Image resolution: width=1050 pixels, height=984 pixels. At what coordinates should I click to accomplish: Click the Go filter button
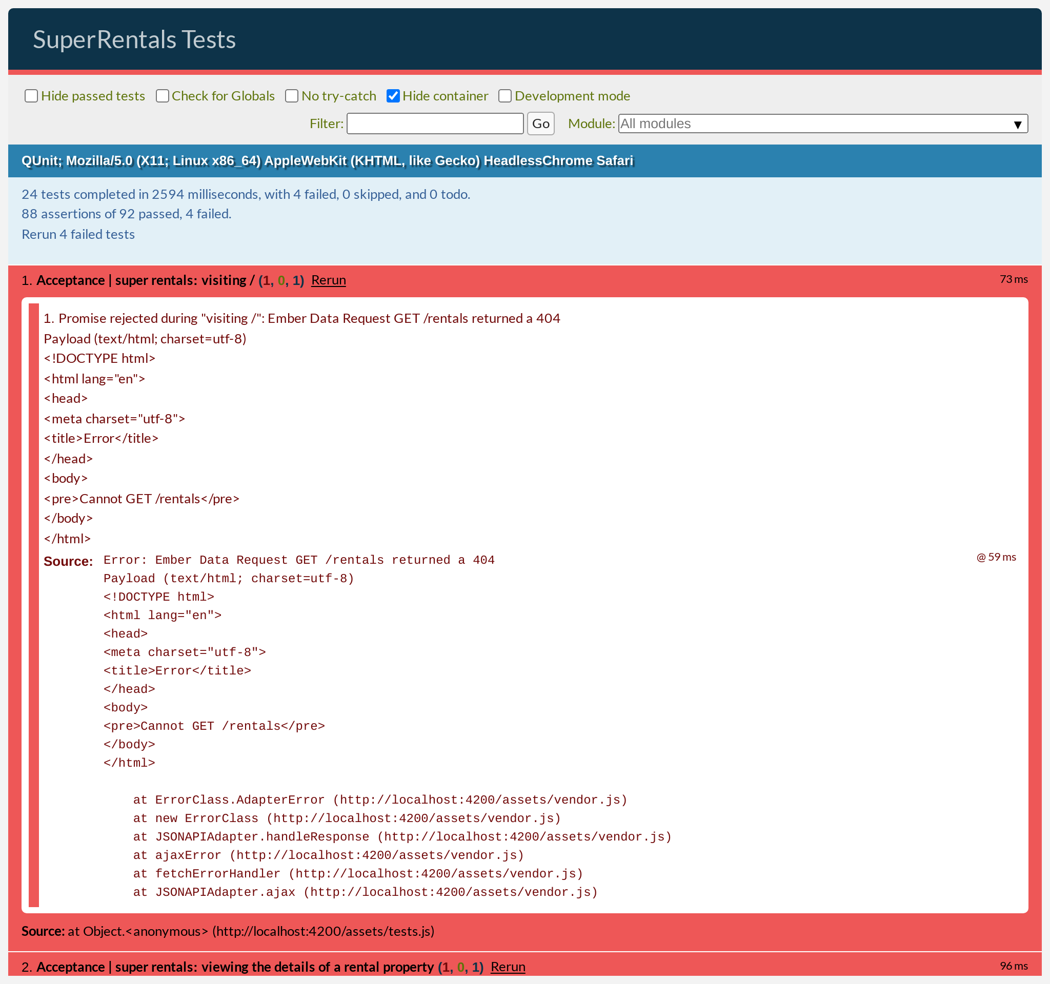click(x=540, y=124)
